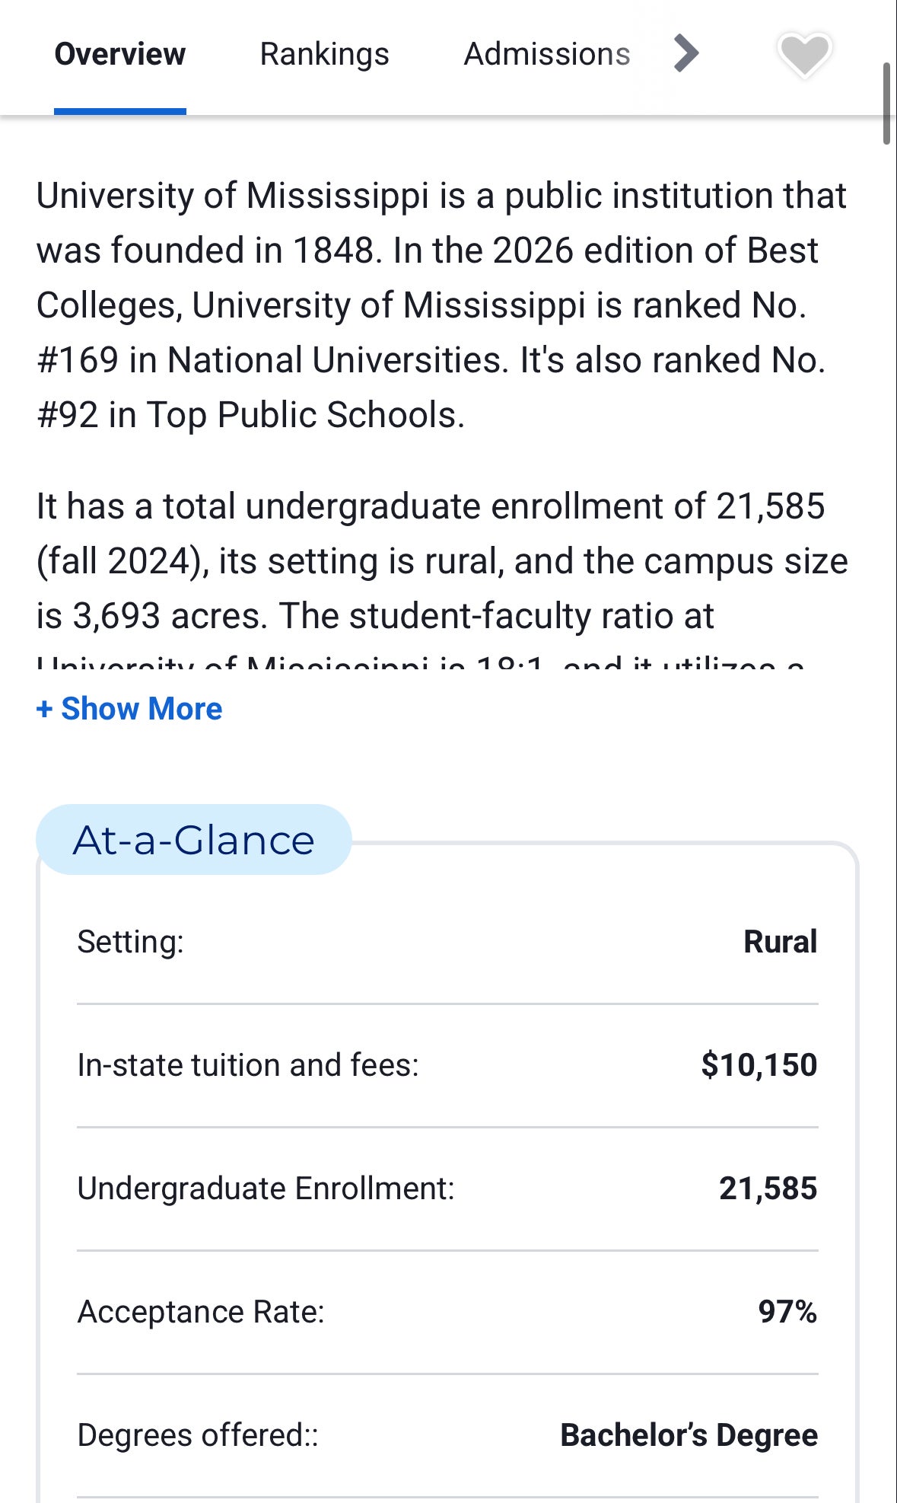Select the Rural setting value
This screenshot has height=1503, width=897.
780,942
